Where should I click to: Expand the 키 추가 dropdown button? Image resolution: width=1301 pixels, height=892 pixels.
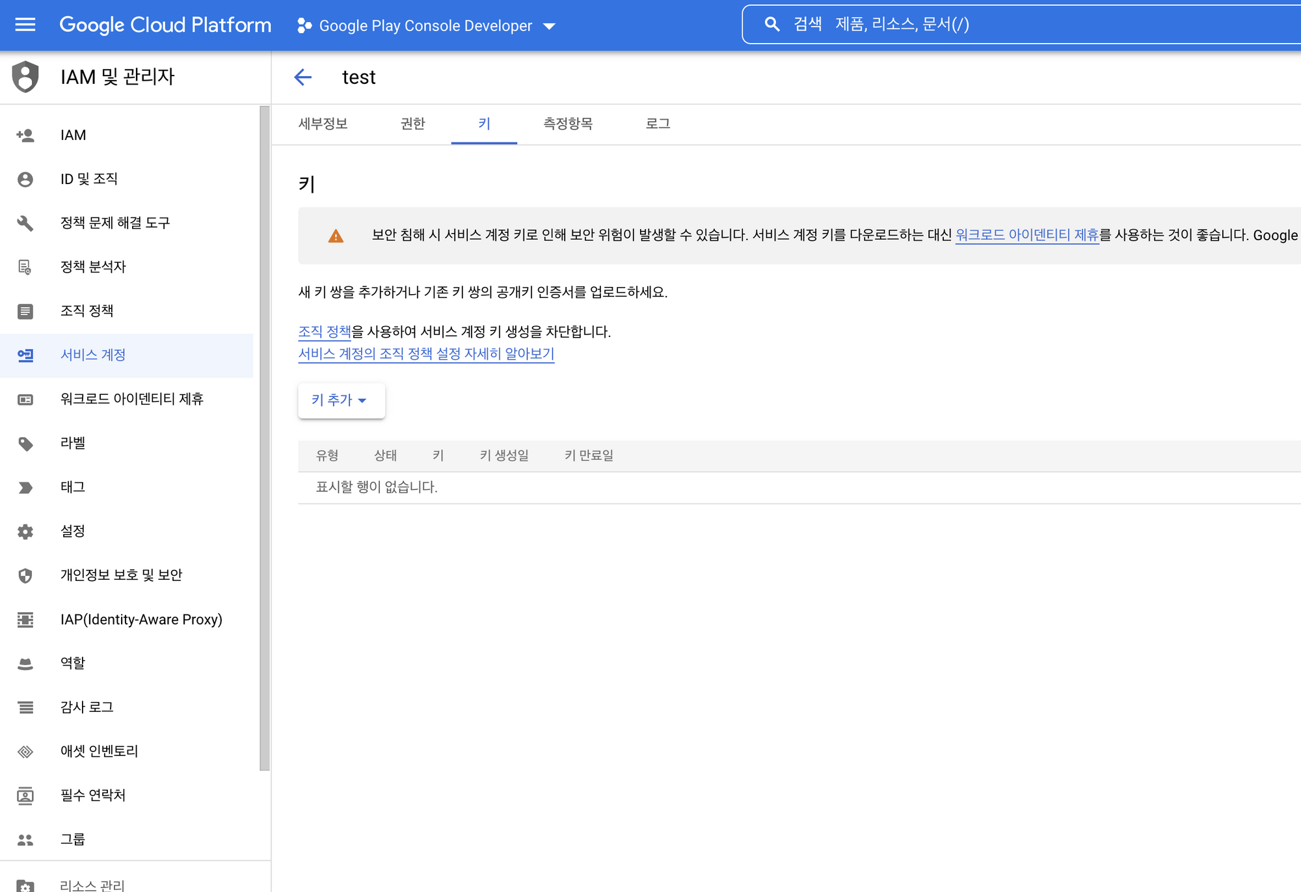(341, 400)
